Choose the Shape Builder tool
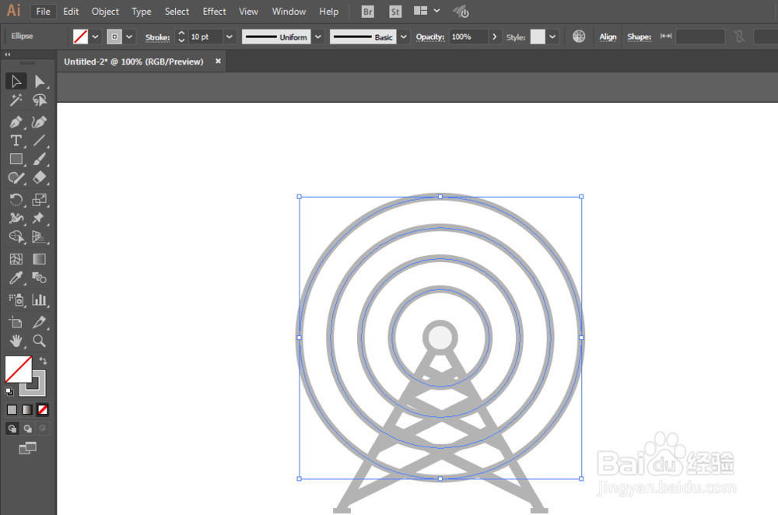Image resolution: width=778 pixels, height=515 pixels. click(x=16, y=237)
